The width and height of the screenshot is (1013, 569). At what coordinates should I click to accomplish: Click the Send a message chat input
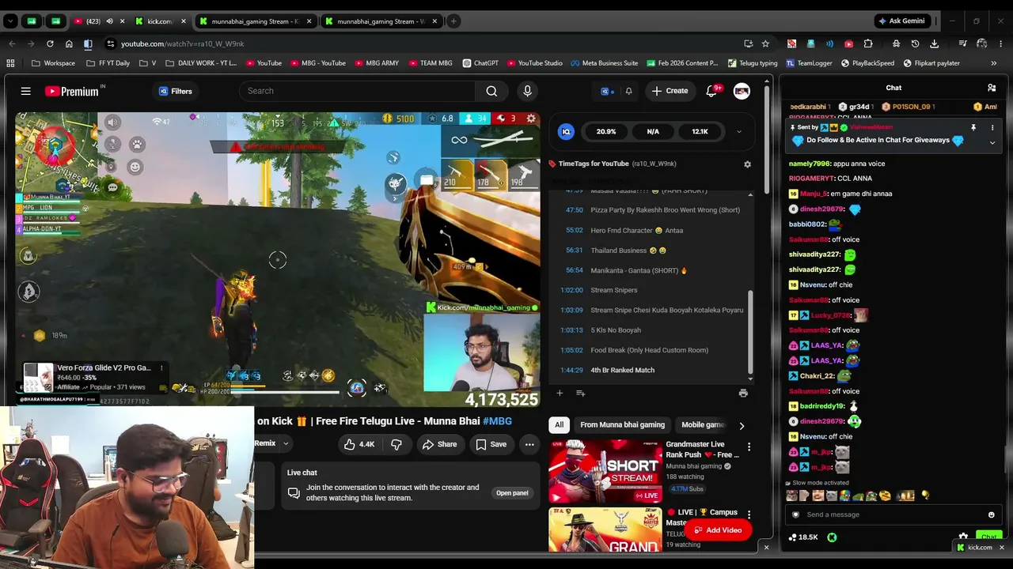click(894, 514)
